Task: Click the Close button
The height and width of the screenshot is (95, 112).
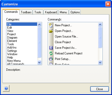Action: coord(99,89)
